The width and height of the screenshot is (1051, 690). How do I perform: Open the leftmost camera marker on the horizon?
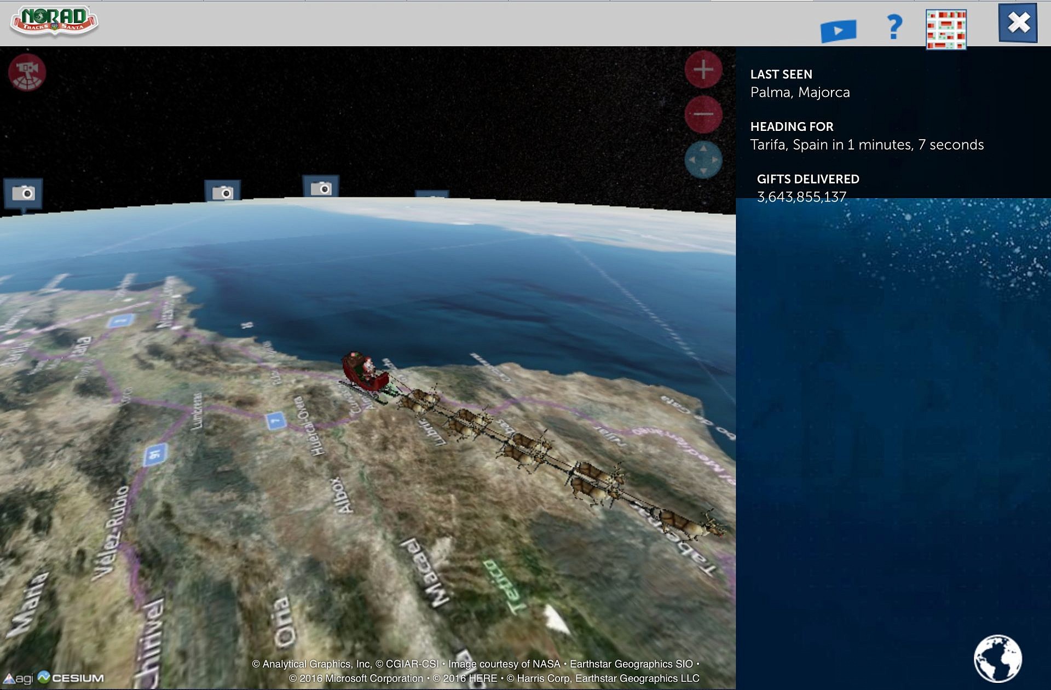(x=23, y=194)
